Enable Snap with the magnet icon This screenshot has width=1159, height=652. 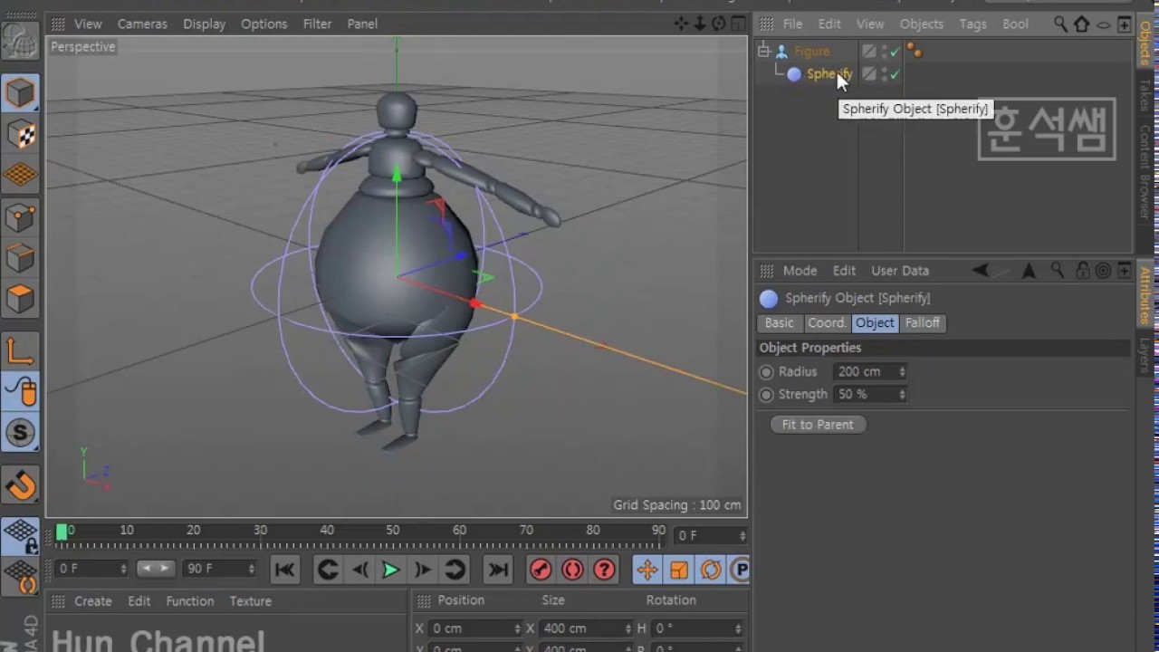(20, 485)
